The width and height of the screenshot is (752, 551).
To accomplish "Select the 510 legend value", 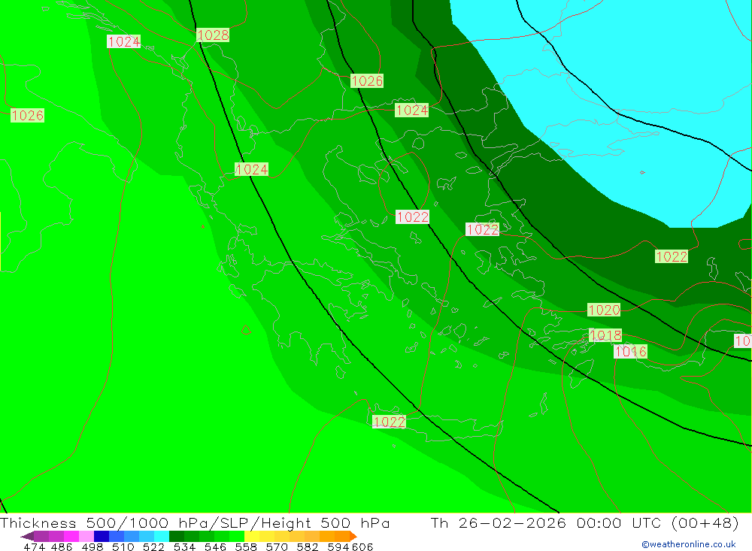I will tap(123, 547).
